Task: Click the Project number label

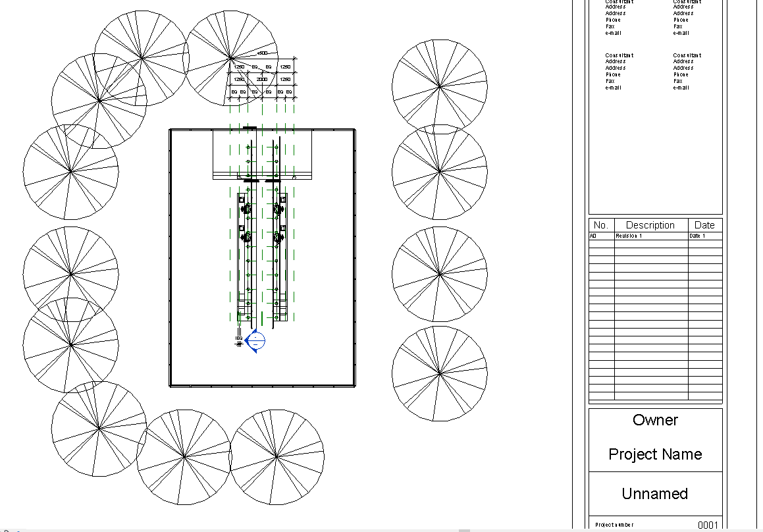Action: coord(614,525)
